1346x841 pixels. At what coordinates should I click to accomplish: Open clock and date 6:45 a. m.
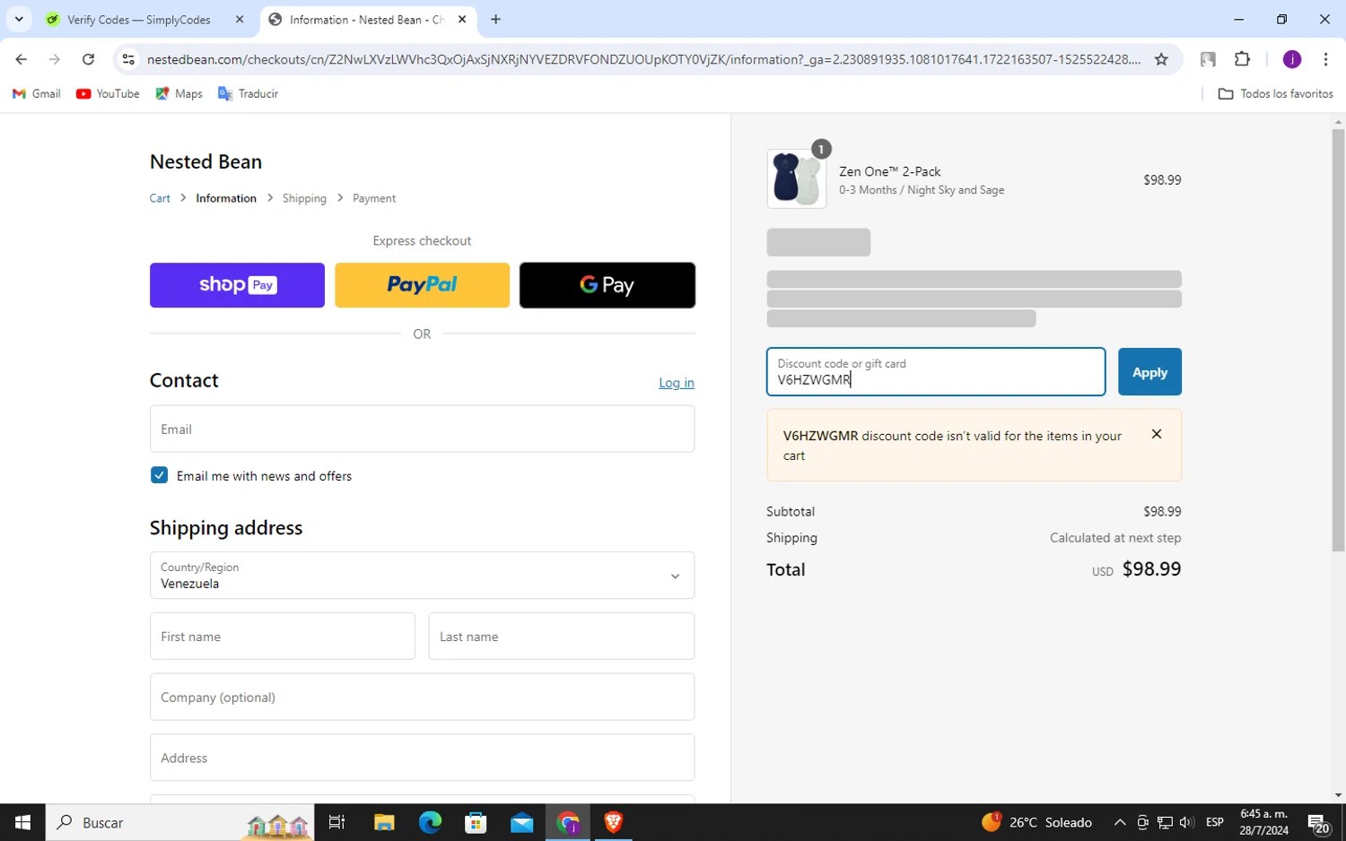pyautogui.click(x=1263, y=822)
